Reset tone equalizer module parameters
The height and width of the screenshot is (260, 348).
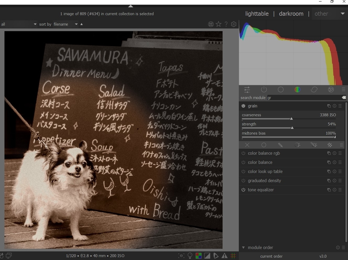(x=334, y=190)
